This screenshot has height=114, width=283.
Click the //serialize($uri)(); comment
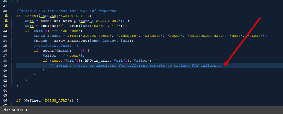pos(56,46)
